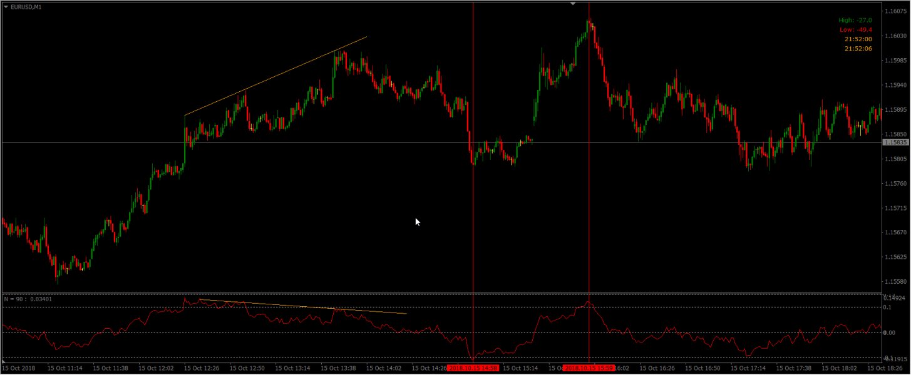Click the green High: -27.0 label
Viewport: 911px width, 375px height.
coord(855,21)
